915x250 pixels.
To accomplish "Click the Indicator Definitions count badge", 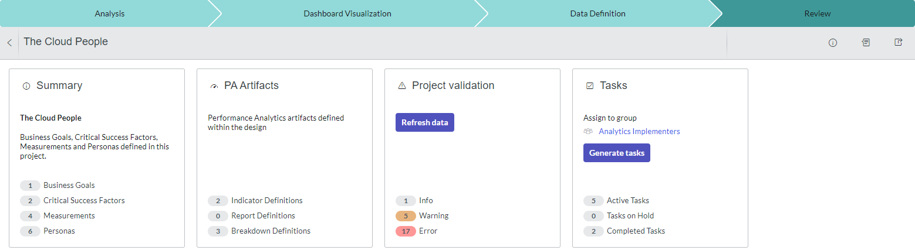I will coord(218,201).
